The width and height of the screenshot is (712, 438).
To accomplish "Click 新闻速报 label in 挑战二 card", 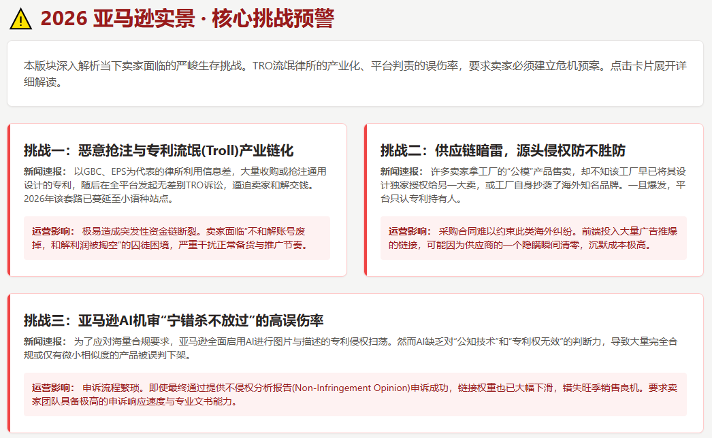I will pos(401,171).
